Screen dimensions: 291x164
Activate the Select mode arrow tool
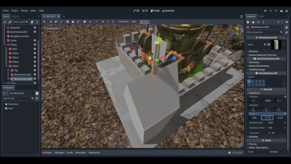click(x=45, y=21)
